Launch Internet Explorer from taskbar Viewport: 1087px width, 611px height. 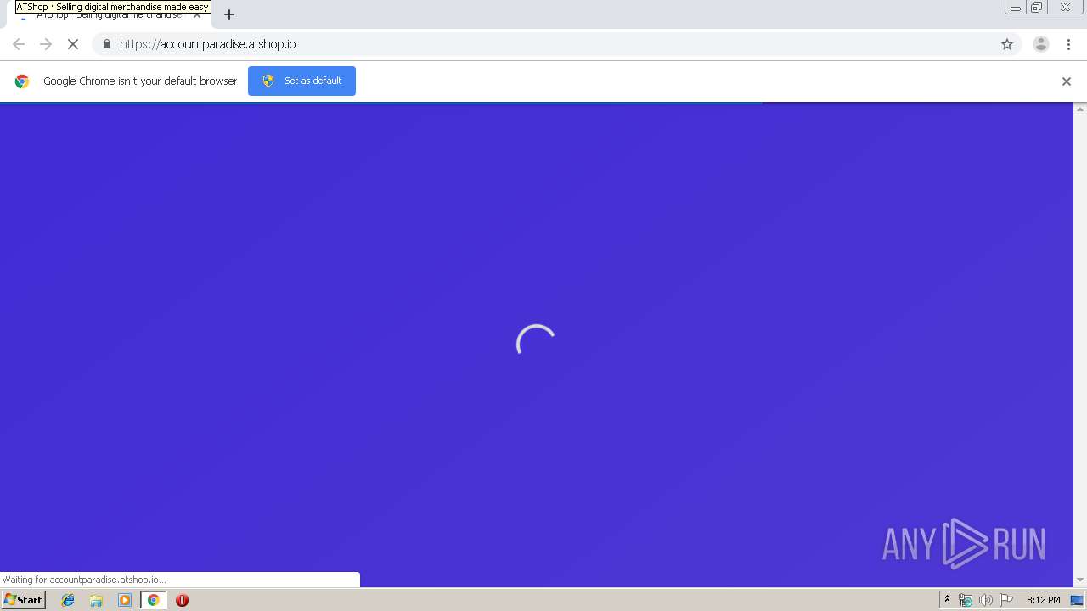[68, 600]
